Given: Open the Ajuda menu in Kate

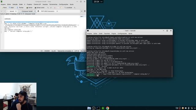Looking at the screenshot, I should click(72, 4).
